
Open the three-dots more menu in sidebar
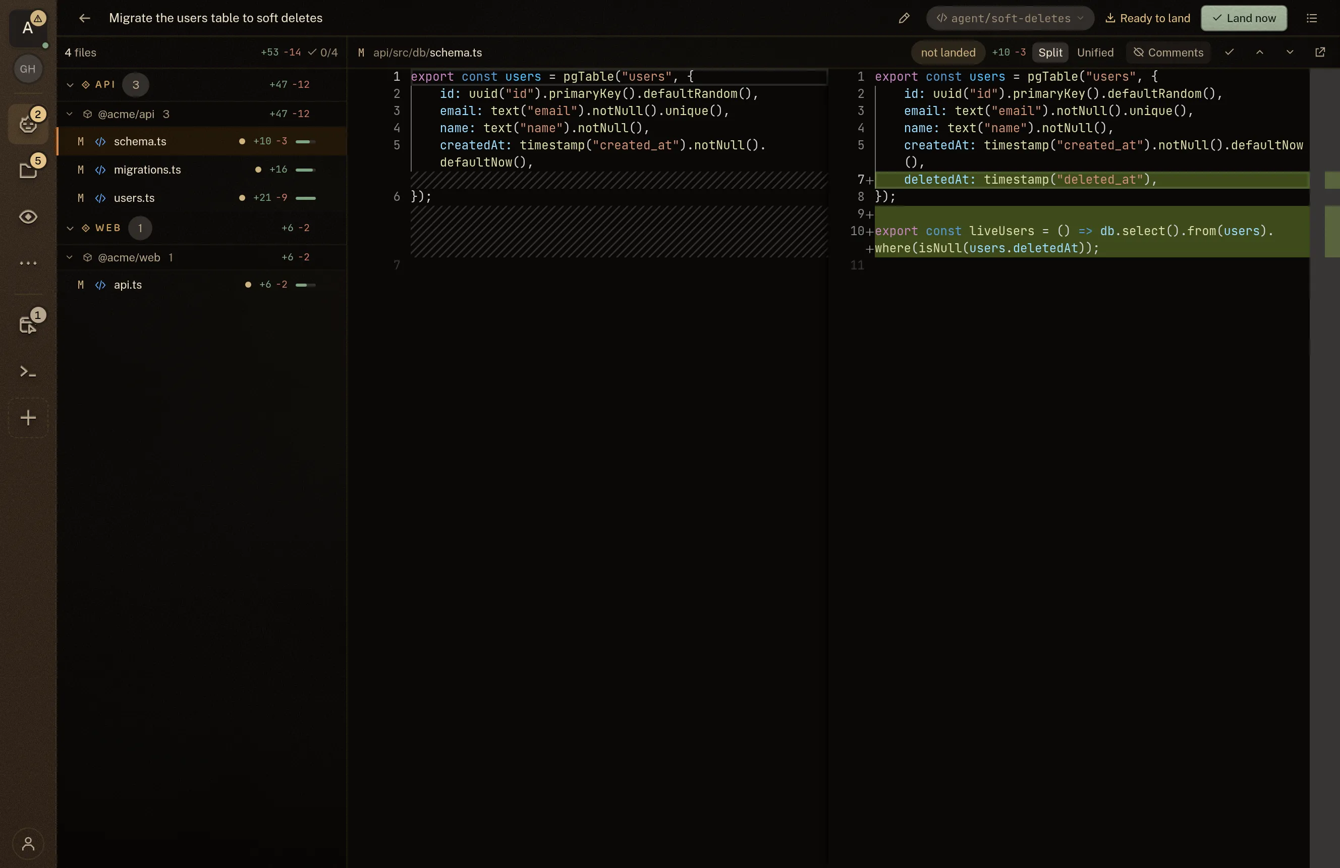tap(28, 263)
